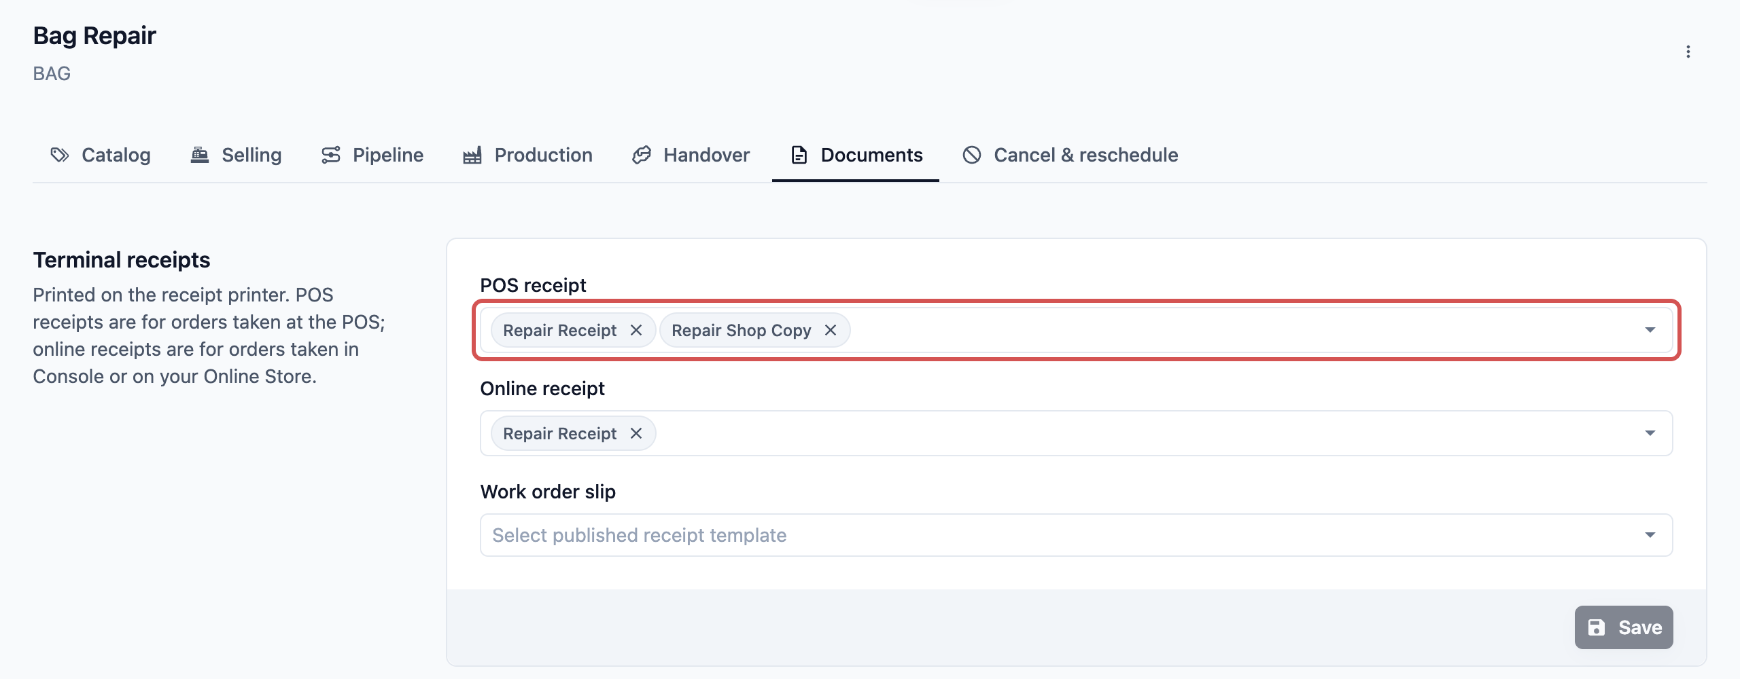Viewport: 1740px width, 679px height.
Task: Expand the Work order slip dropdown arrow
Action: pos(1650,535)
